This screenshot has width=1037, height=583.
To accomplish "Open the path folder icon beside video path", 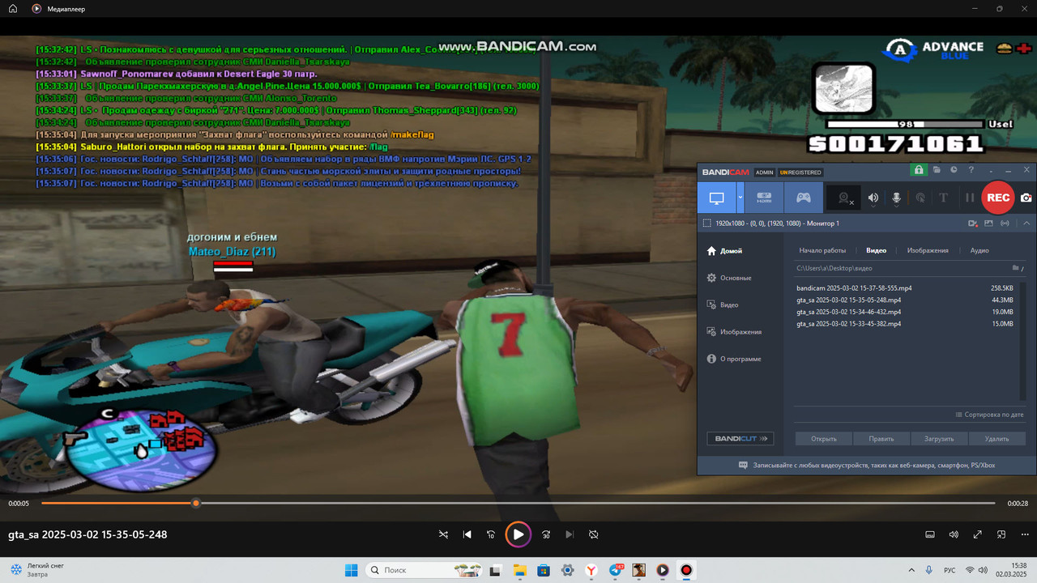I will pos(1015,268).
